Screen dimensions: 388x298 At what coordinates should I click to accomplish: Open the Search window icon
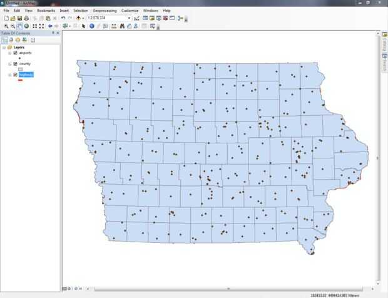pos(158,18)
